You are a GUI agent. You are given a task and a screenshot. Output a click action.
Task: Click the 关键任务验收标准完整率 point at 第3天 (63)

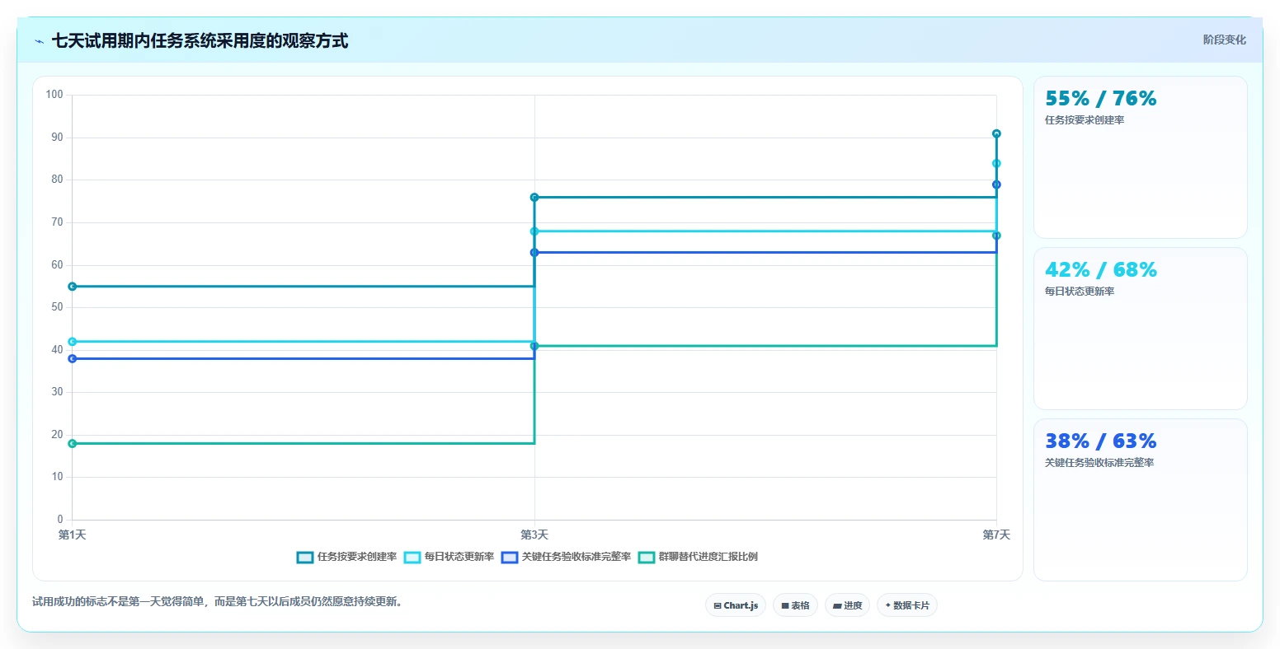click(534, 253)
